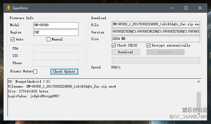Uncheck Check CRC32 option

(x=114, y=45)
